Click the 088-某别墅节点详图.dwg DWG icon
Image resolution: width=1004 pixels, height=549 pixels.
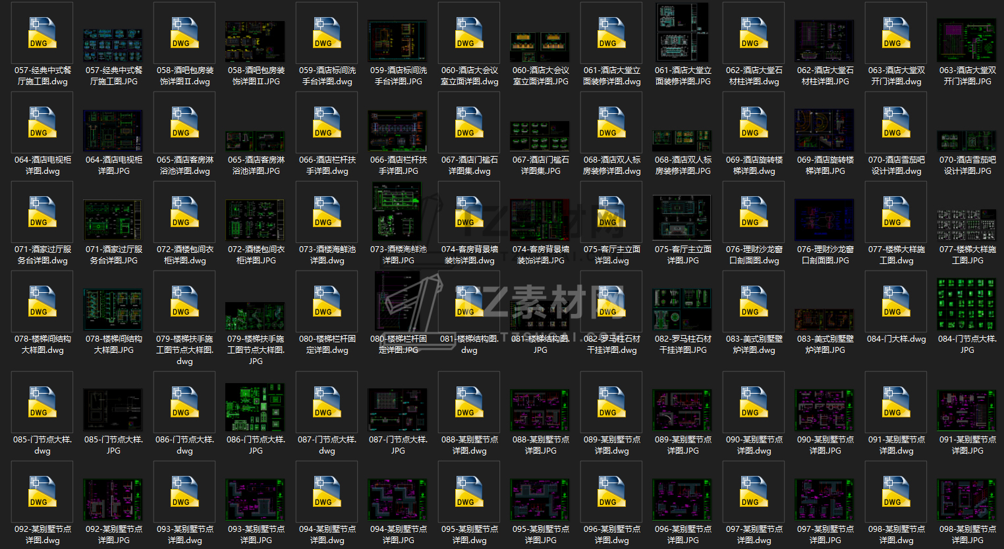coord(469,402)
